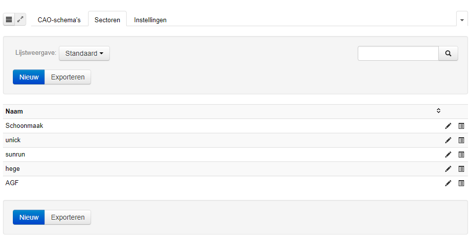Image resolution: width=470 pixels, height=236 pixels.
Task: Open details list icon for sunrun
Action: click(x=461, y=155)
